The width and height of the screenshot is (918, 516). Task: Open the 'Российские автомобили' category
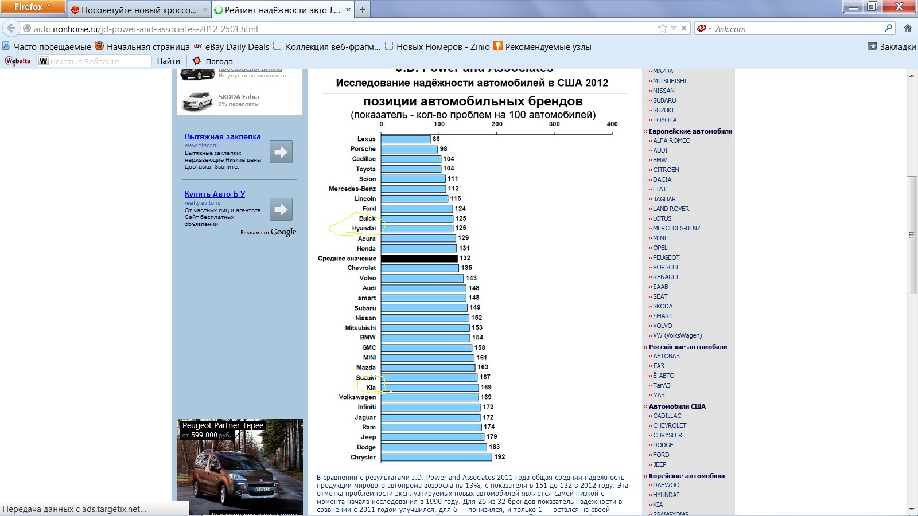[x=688, y=347]
